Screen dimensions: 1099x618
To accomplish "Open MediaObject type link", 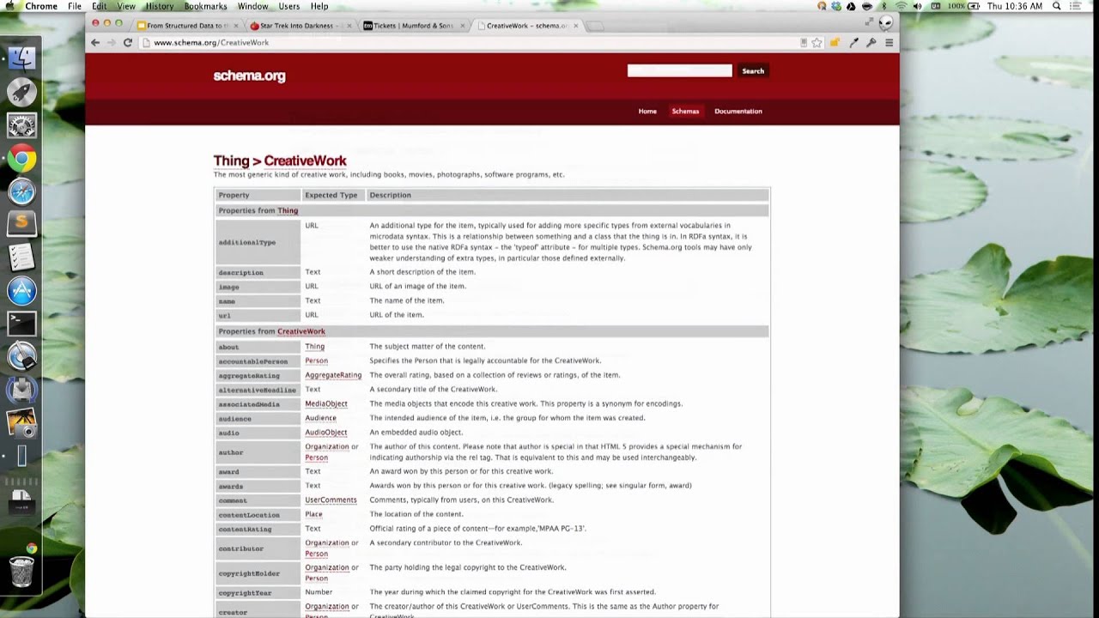I will [x=326, y=403].
